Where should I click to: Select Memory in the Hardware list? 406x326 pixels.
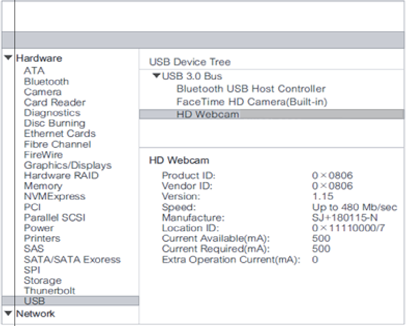tap(43, 186)
